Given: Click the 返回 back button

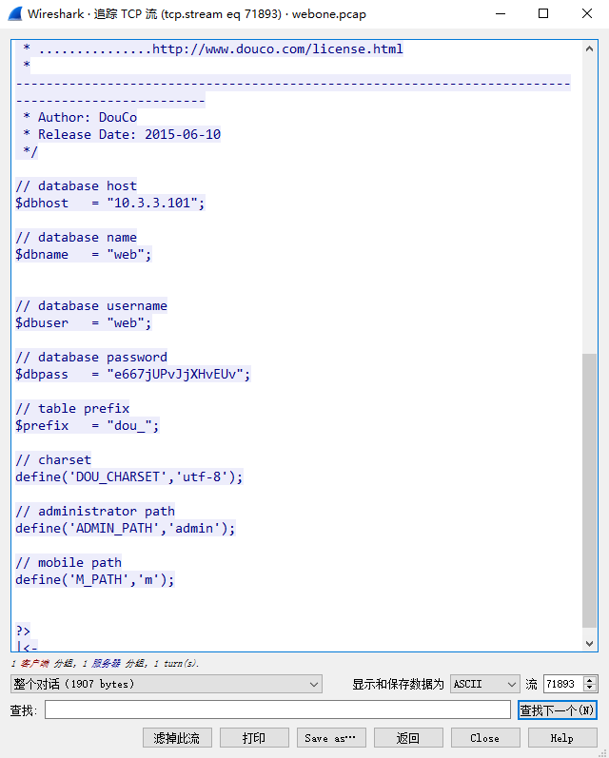Looking at the screenshot, I should tap(408, 738).
